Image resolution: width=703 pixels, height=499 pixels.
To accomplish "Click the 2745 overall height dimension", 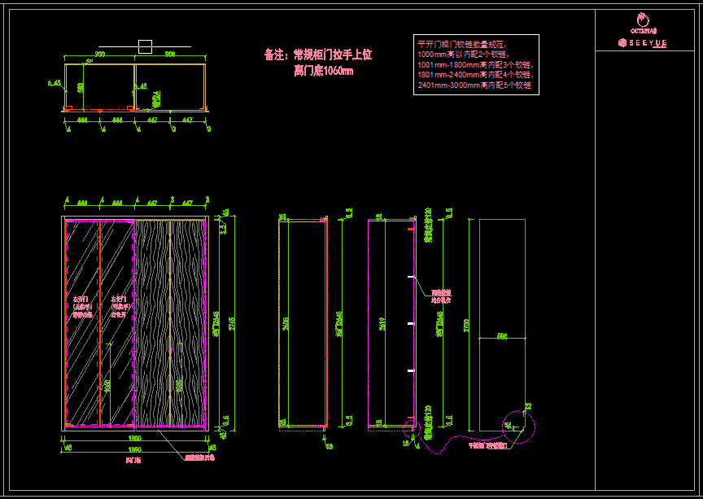I will (232, 323).
